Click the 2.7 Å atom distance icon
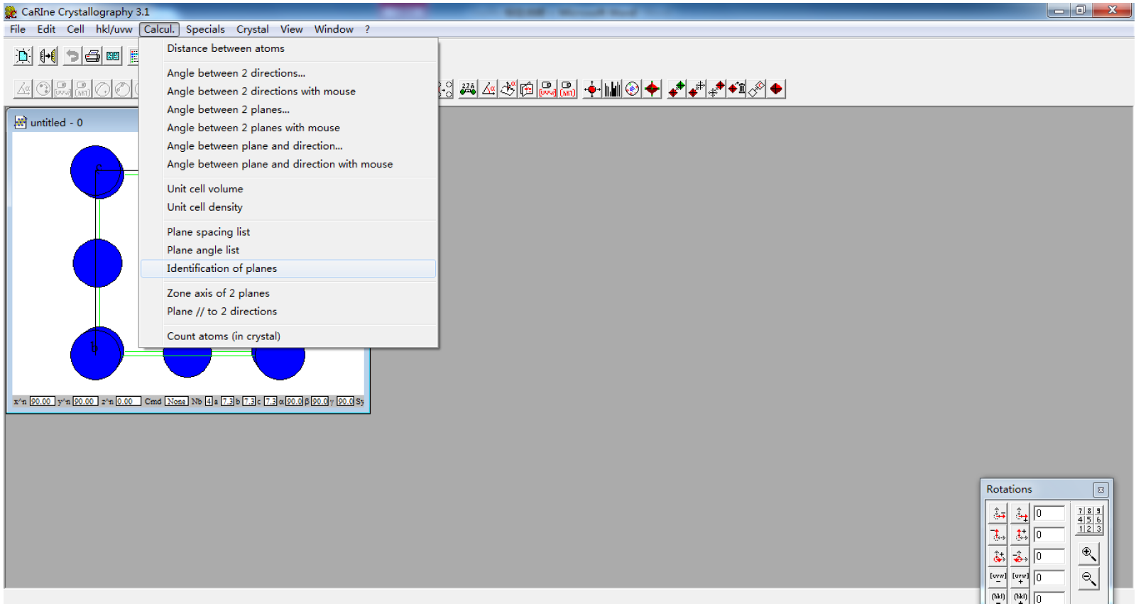 click(468, 89)
